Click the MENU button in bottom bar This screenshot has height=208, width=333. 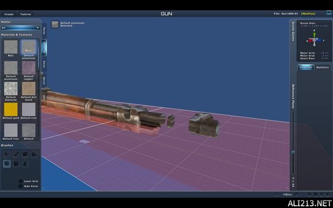288,194
